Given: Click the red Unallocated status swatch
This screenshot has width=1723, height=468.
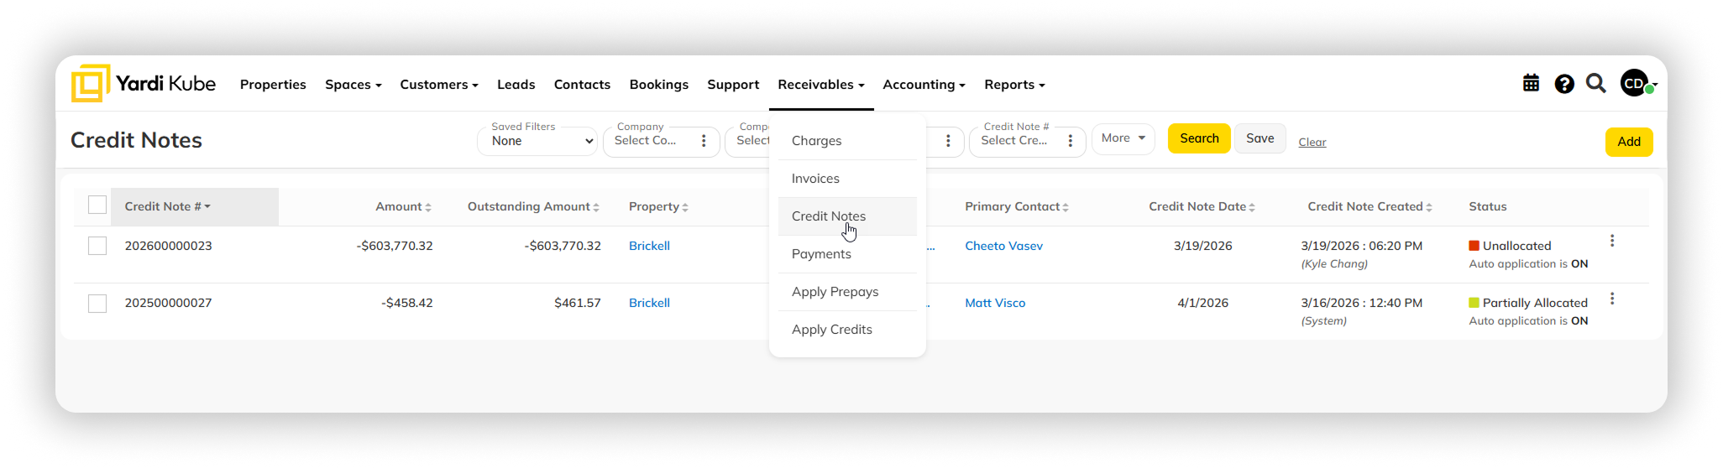Looking at the screenshot, I should (1474, 246).
